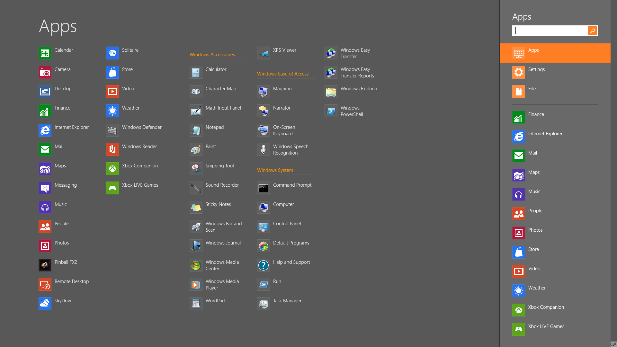Choose Weather in the search pane list

[537, 288]
